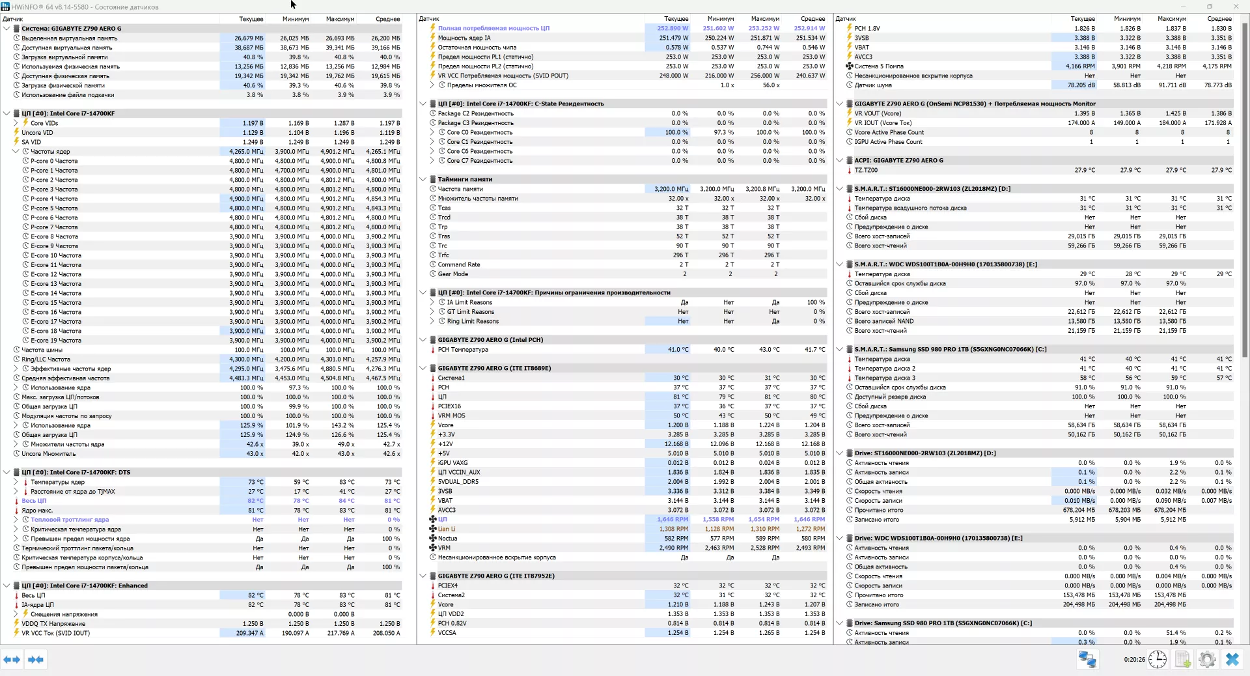Collapse the Система: GIGABYTE Z790 AERO G group

7,29
